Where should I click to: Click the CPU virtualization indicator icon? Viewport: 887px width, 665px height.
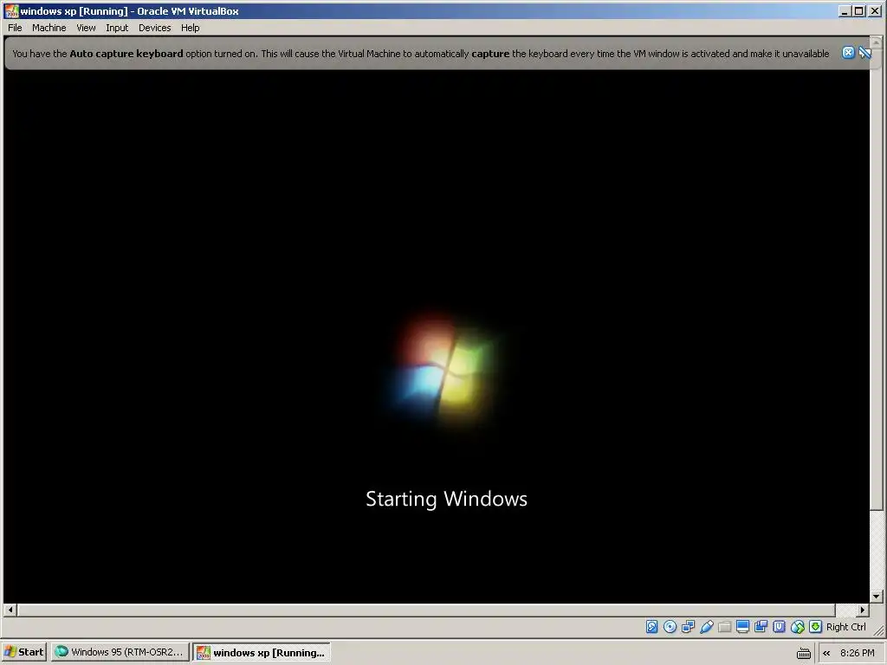[x=779, y=627]
